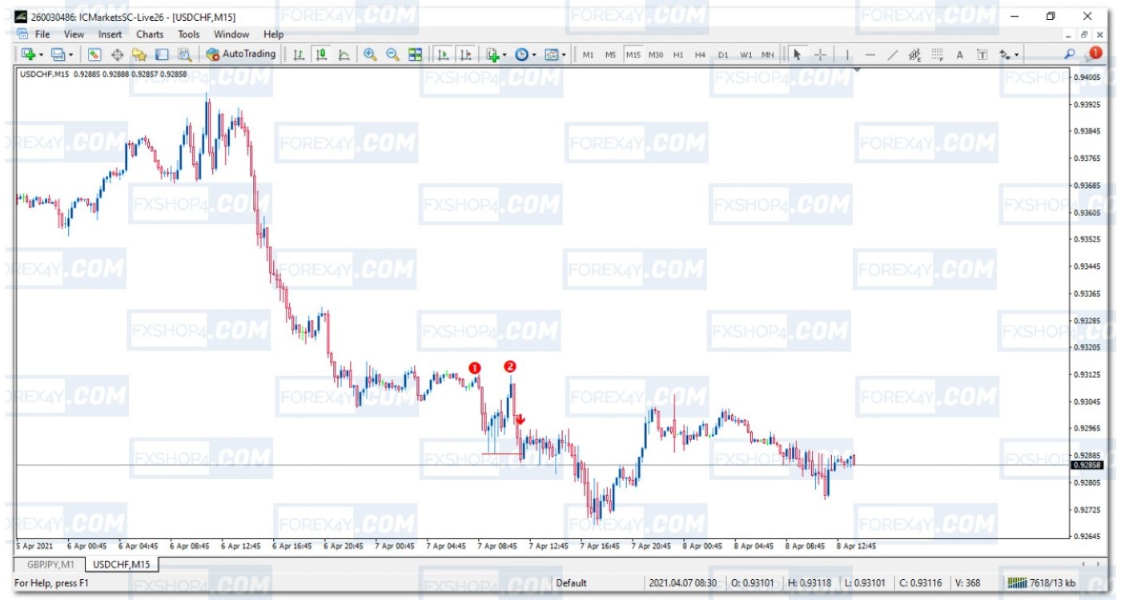Zoom out of the chart

pyautogui.click(x=392, y=54)
